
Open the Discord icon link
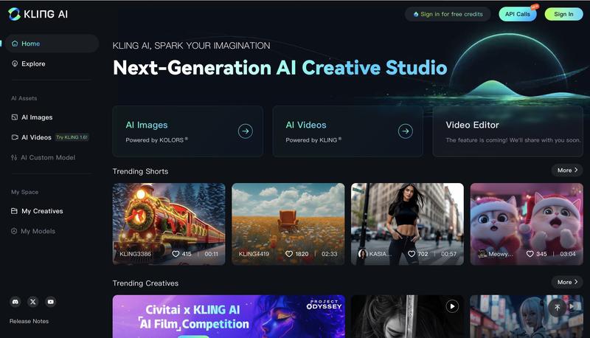point(15,302)
